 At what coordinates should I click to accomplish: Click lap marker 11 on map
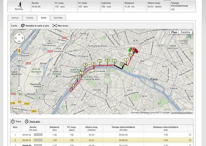coord(130,55)
